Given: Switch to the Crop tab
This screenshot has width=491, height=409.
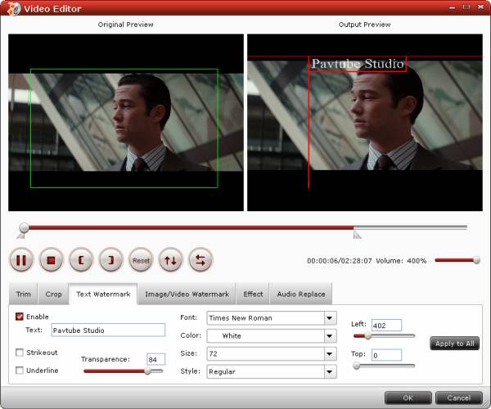Looking at the screenshot, I should click(x=53, y=294).
